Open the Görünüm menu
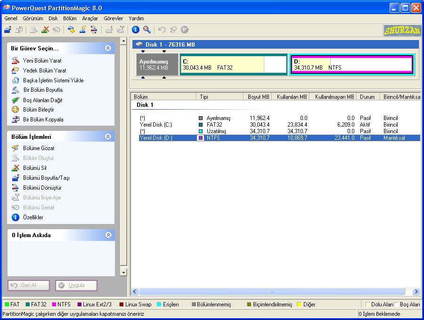424x320 pixels. [33, 18]
